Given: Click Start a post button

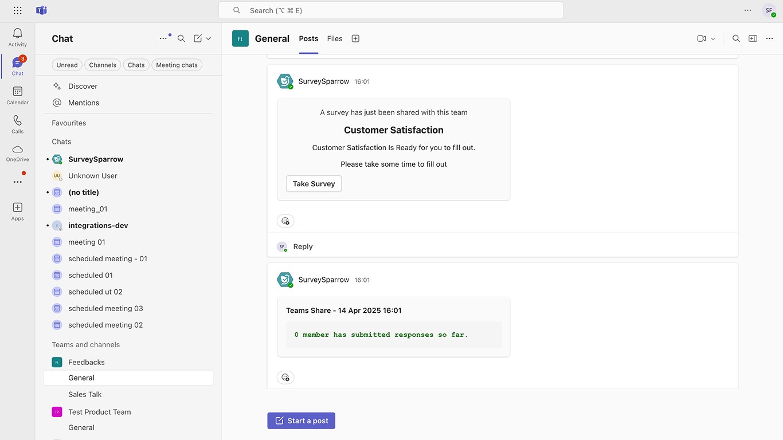Looking at the screenshot, I should click(x=301, y=421).
